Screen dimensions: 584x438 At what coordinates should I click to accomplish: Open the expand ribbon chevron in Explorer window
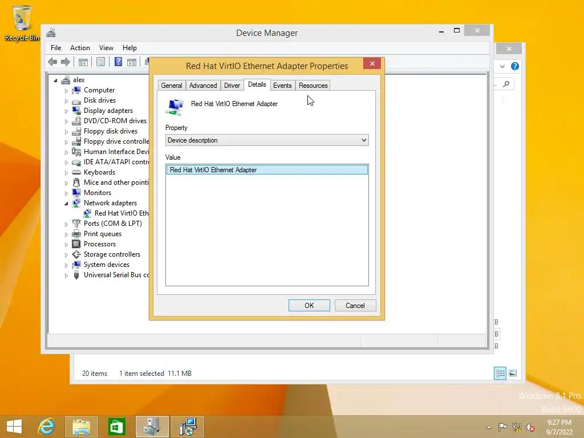pyautogui.click(x=502, y=66)
